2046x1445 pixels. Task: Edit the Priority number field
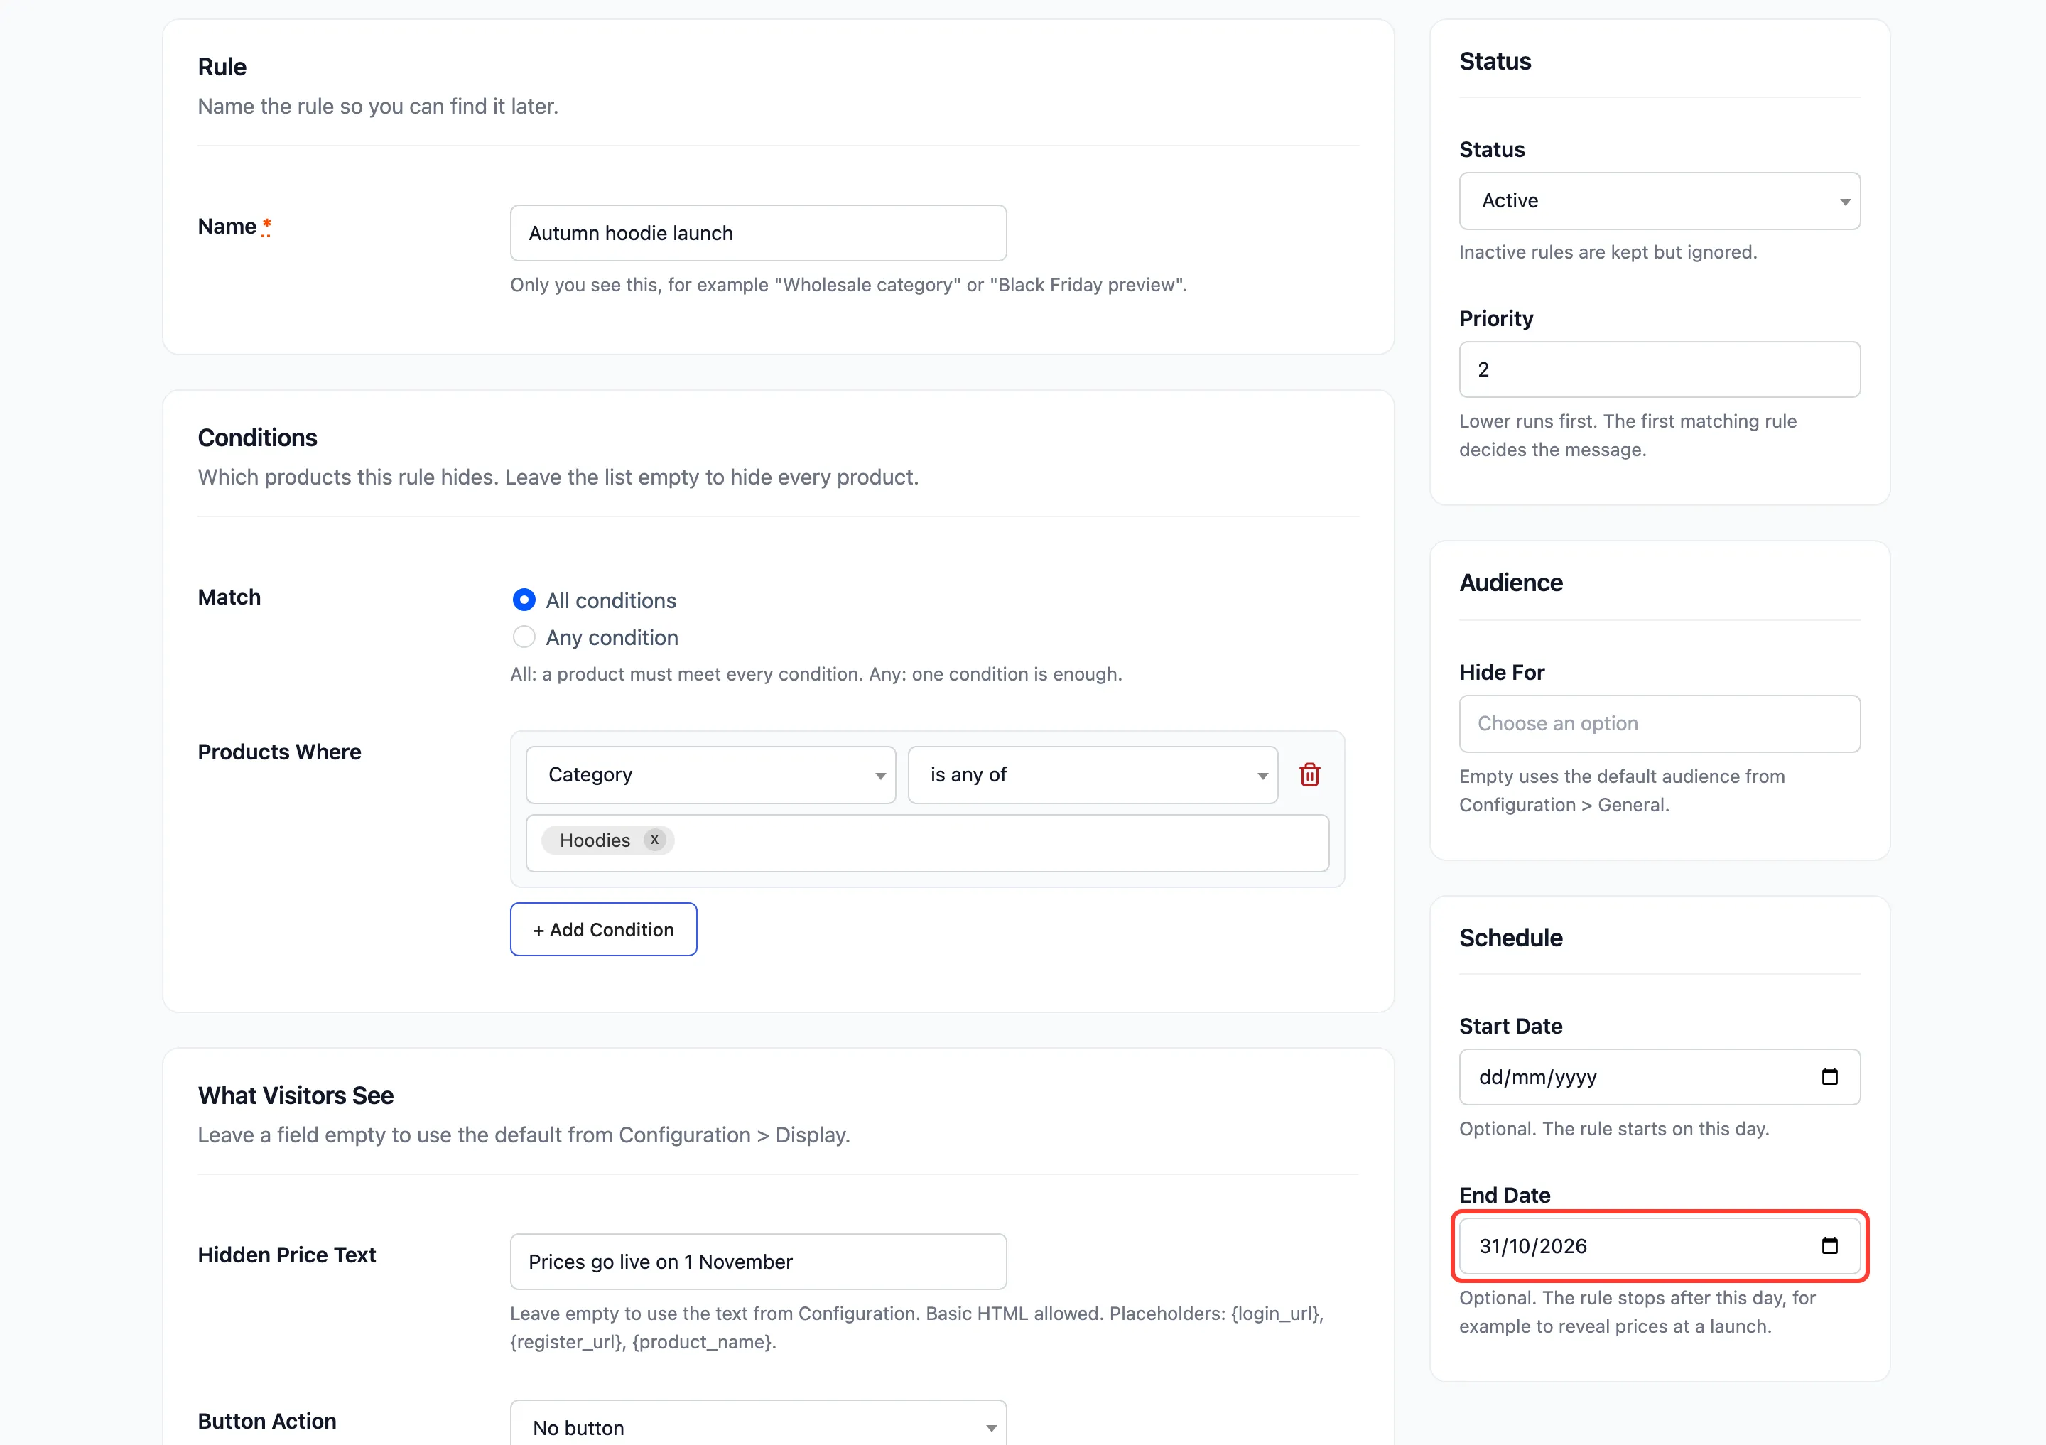click(x=1660, y=369)
